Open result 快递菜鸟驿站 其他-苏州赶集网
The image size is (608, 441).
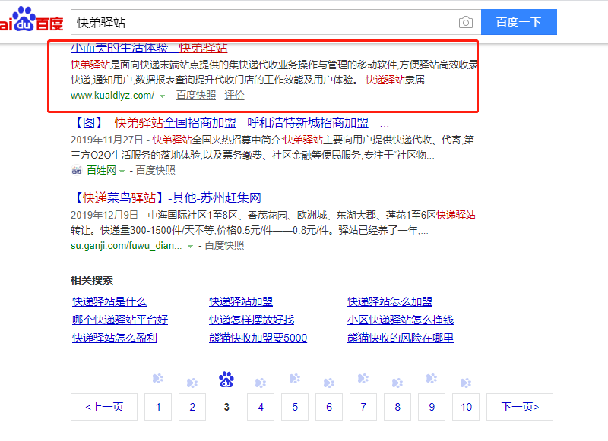coord(166,197)
